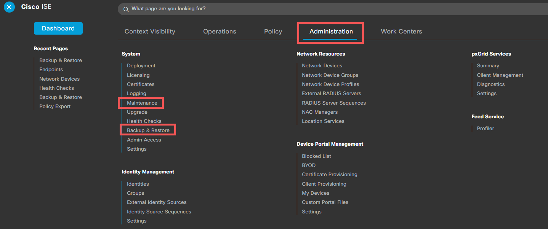Open Blocked List under Device Portal Management

pyautogui.click(x=316, y=156)
